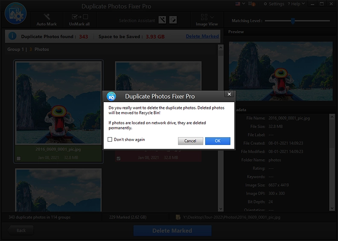
Task: Click the File Size value 32.8 MB in metadata
Action: tap(276, 126)
